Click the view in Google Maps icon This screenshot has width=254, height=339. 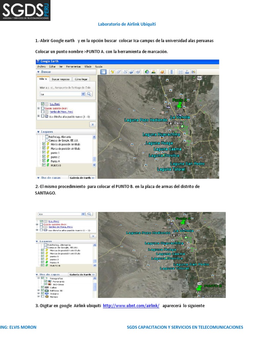coord(193,72)
